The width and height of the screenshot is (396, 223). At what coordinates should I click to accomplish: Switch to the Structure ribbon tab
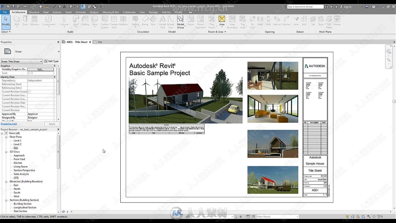[34, 12]
